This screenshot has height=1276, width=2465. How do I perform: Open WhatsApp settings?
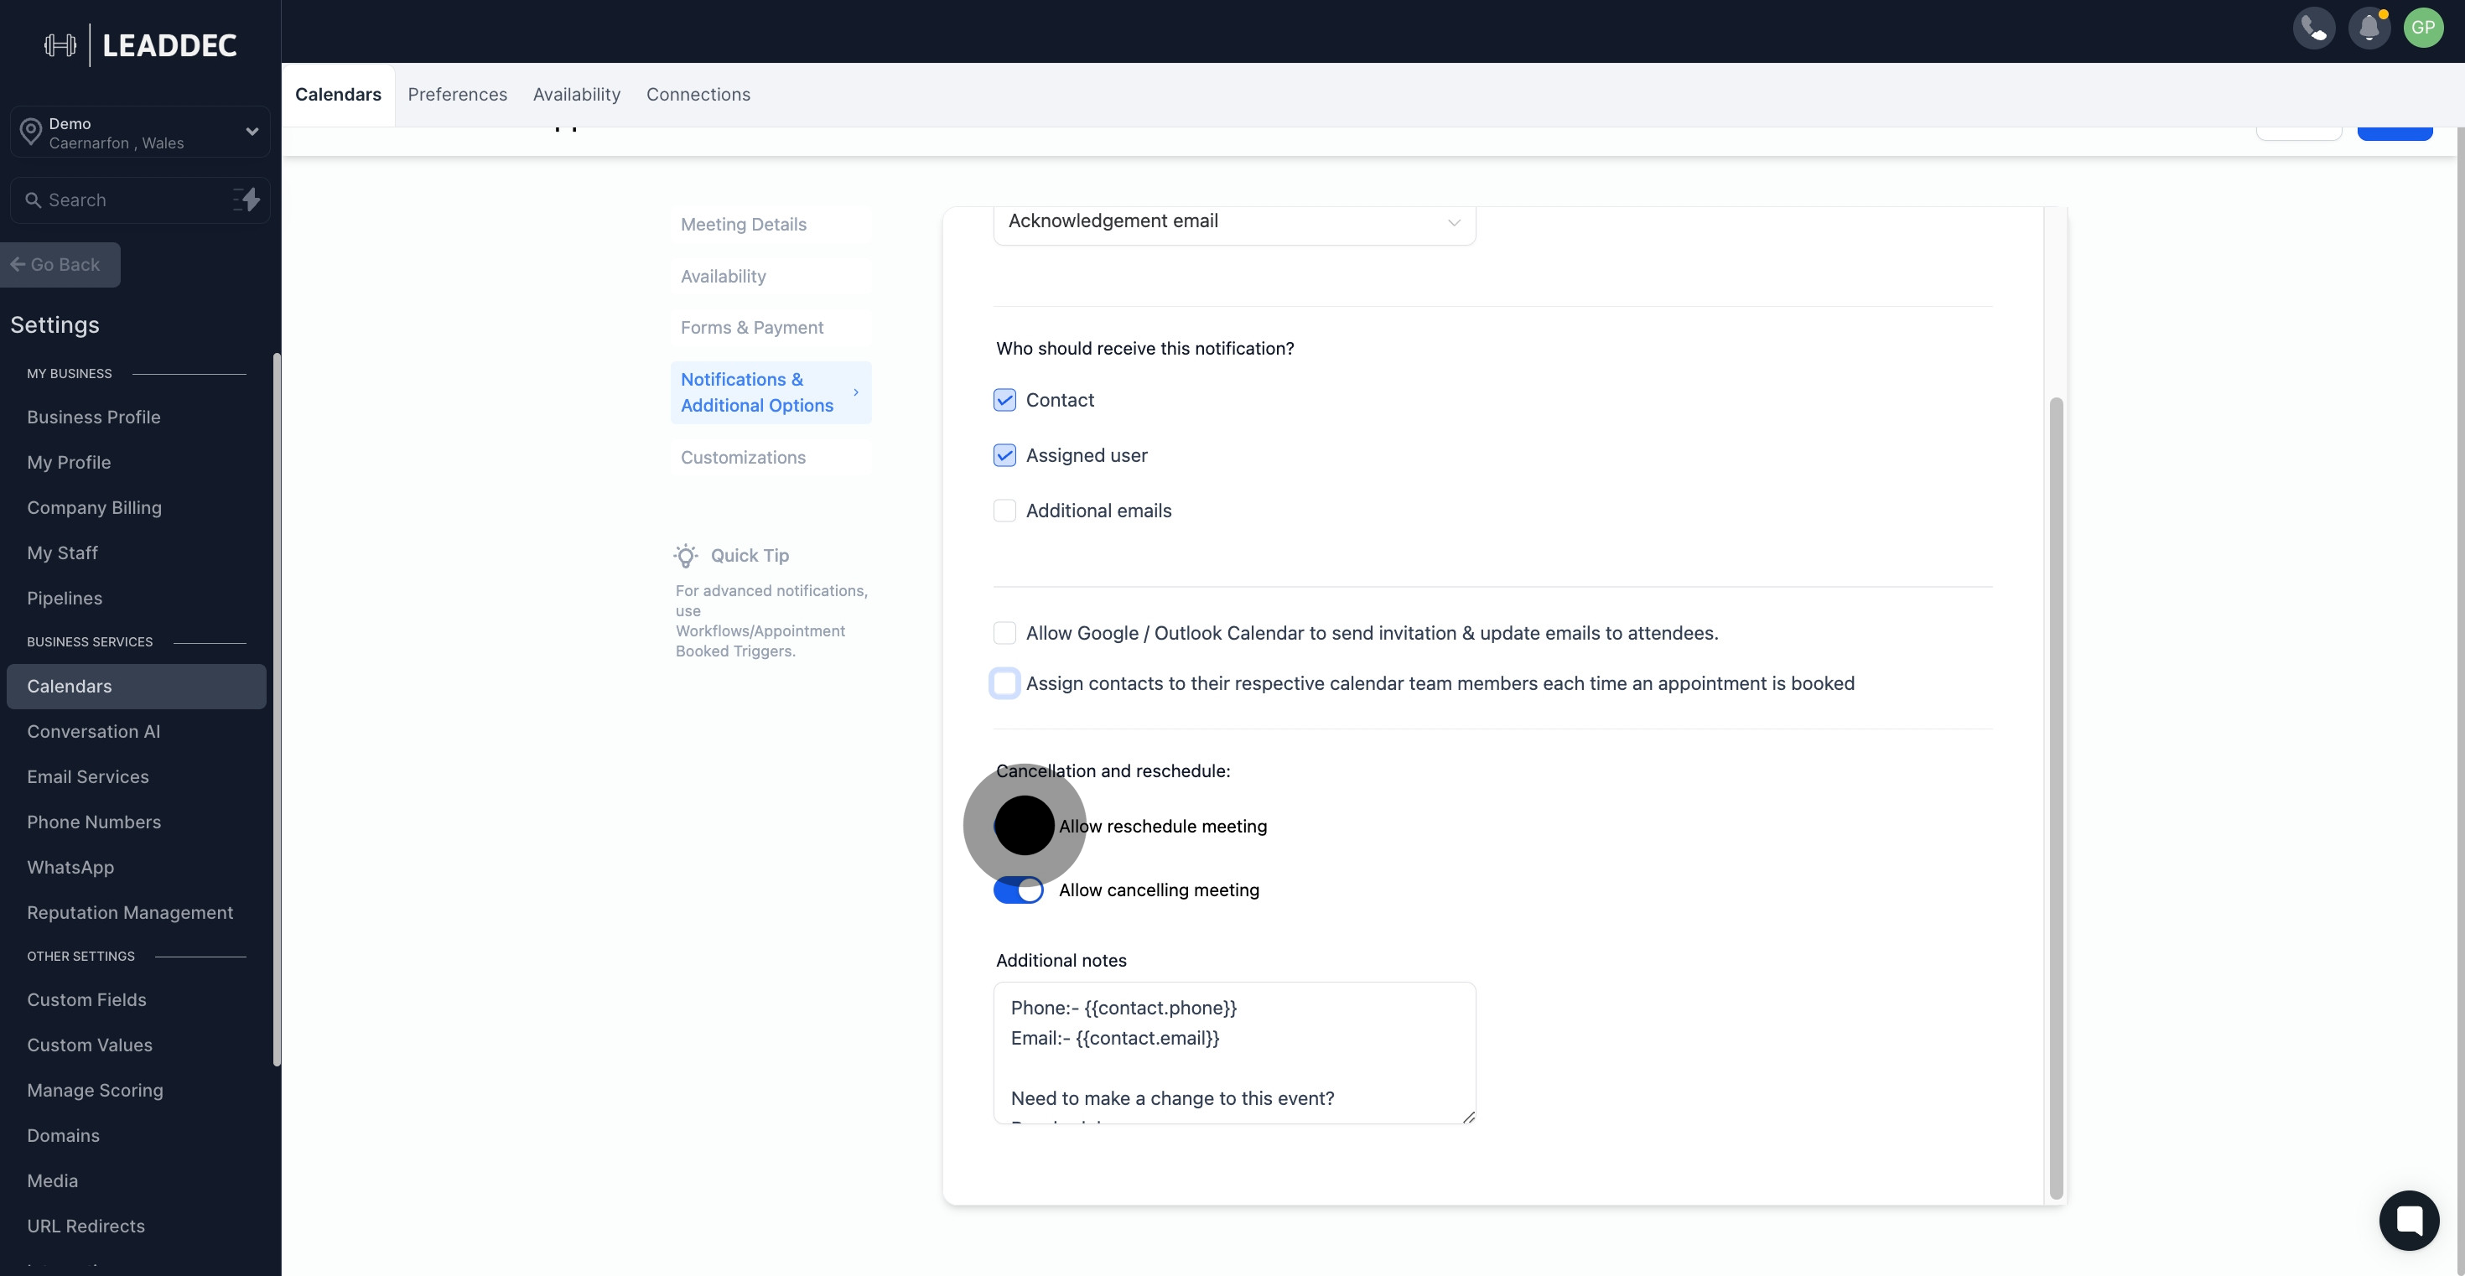[70, 868]
